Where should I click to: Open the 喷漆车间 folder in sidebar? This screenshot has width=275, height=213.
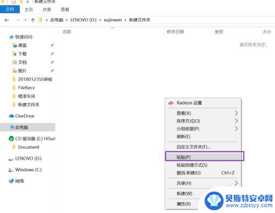26,96
